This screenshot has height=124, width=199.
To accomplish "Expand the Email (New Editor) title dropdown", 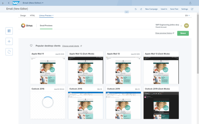I will coord(43,3).
